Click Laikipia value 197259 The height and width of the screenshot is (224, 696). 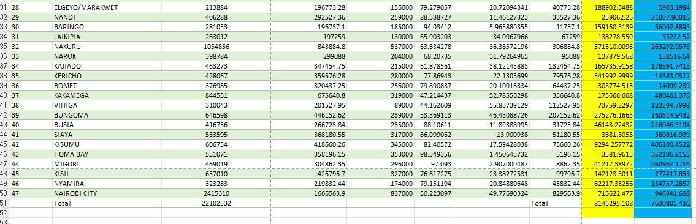pos(308,37)
